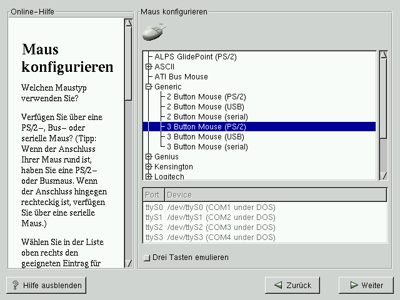This screenshot has width=400, height=300.
Task: Click the Weiter button
Action: [367, 285]
